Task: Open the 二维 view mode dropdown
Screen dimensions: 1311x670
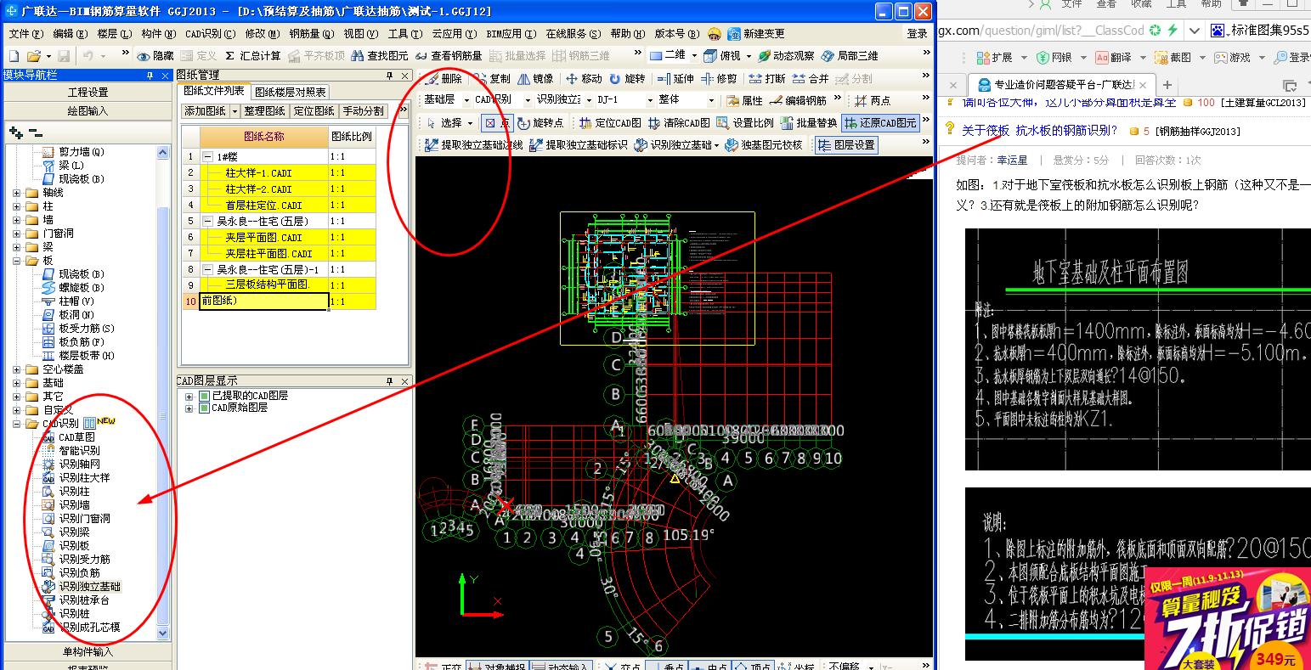Action: (694, 56)
